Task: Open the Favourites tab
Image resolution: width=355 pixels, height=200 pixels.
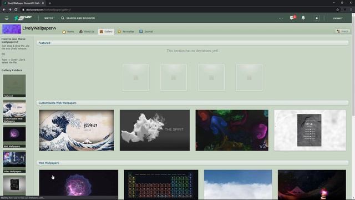Action: tap(126, 32)
